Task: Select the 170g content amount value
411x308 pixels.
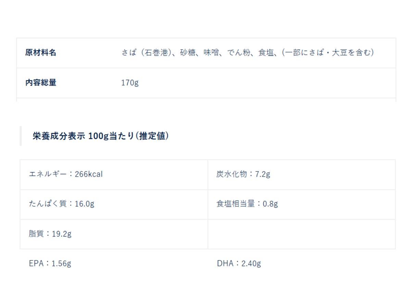Action: (x=130, y=83)
